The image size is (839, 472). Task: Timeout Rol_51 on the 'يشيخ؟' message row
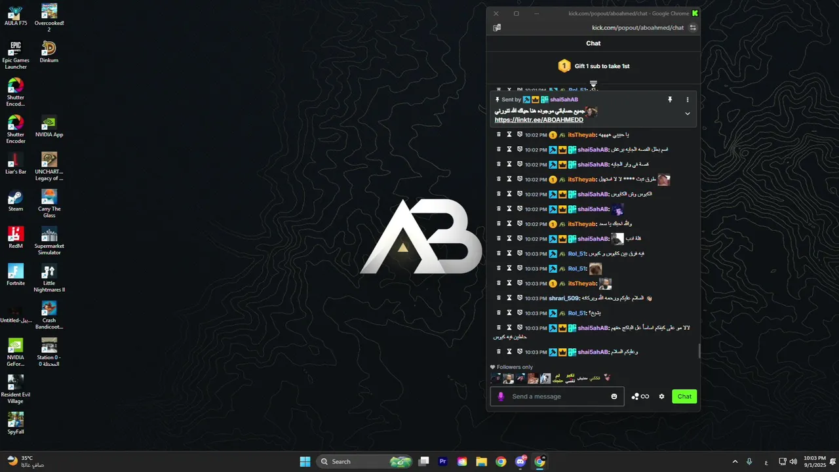pos(509,313)
